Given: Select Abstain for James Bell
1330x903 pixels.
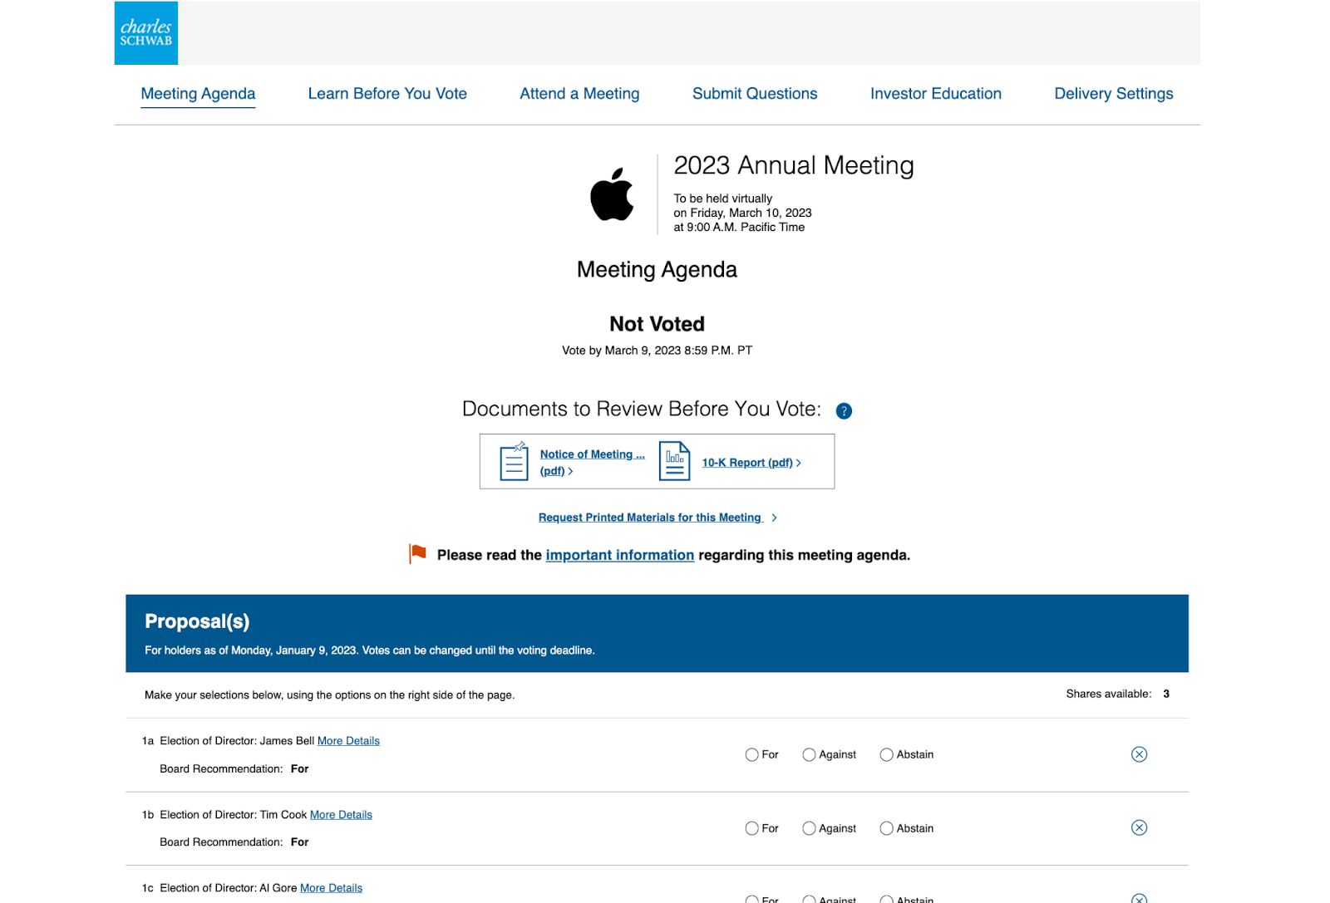Looking at the screenshot, I should coord(886,754).
